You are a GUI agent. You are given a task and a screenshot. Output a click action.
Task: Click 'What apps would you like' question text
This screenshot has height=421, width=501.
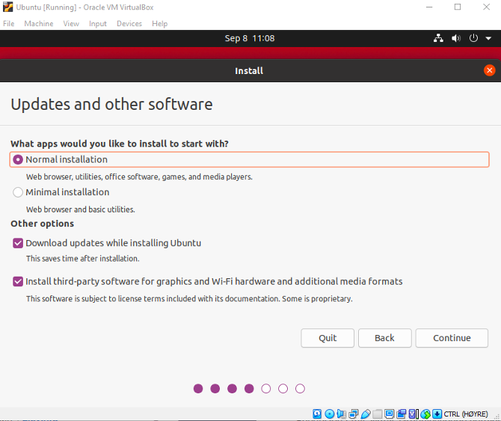point(120,144)
